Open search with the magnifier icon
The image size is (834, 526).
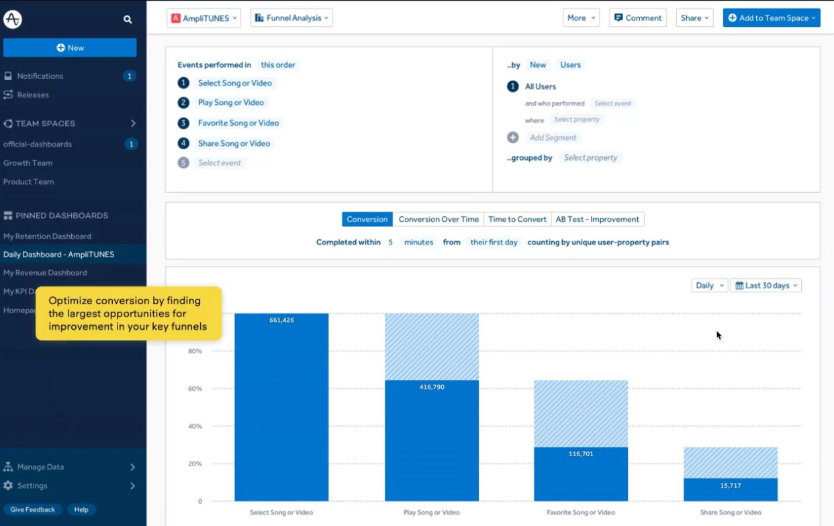(128, 19)
